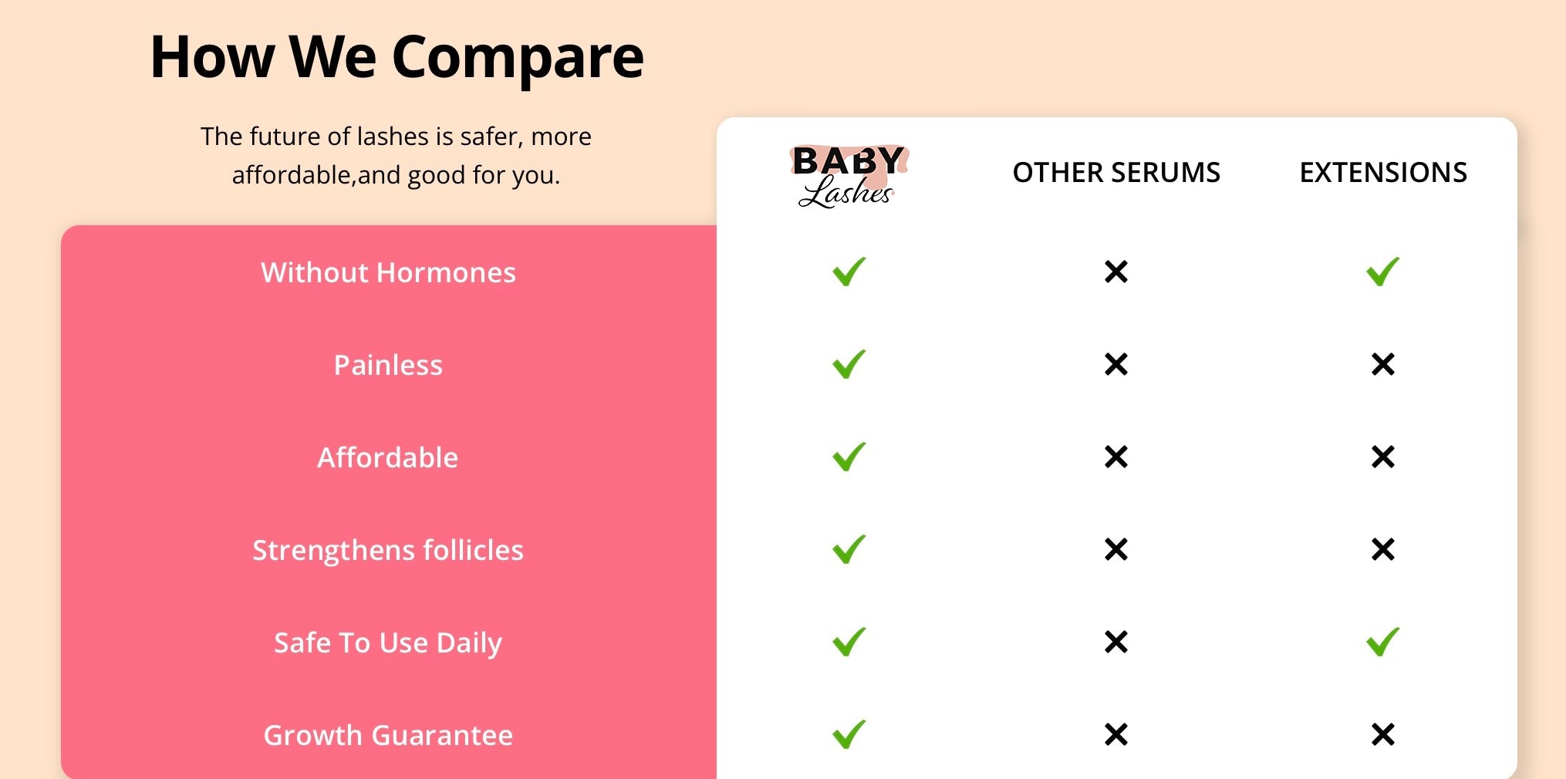This screenshot has height=779, width=1566.
Task: Click the Strengthens follicles row label
Action: pos(388,550)
